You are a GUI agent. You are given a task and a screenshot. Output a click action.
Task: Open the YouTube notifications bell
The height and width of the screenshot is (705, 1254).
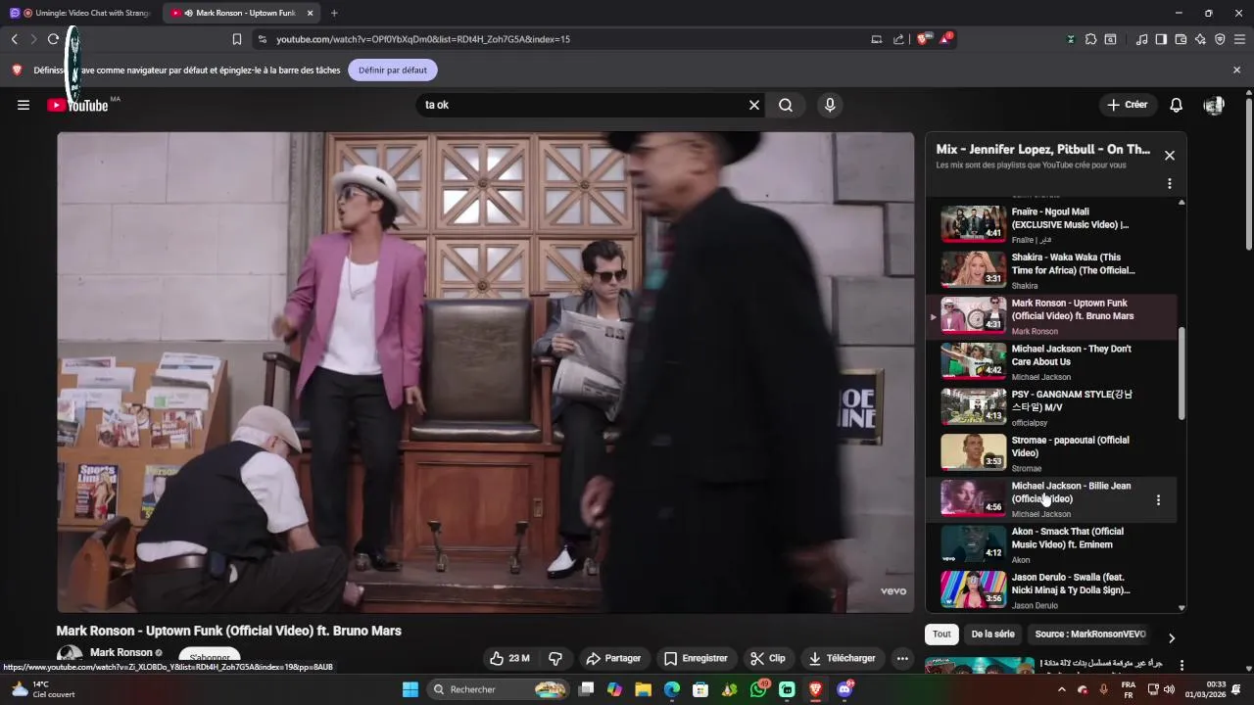point(1177,105)
